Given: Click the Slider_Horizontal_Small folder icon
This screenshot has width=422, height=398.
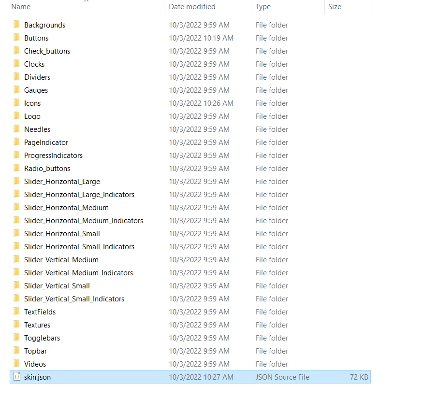Looking at the screenshot, I should (16, 233).
